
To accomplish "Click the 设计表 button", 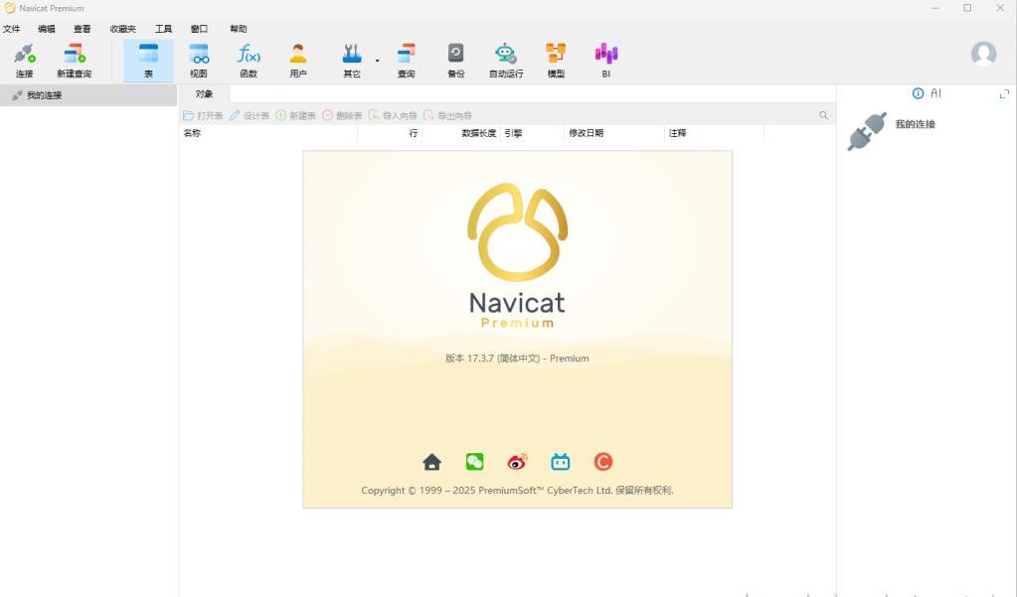I will pos(250,115).
